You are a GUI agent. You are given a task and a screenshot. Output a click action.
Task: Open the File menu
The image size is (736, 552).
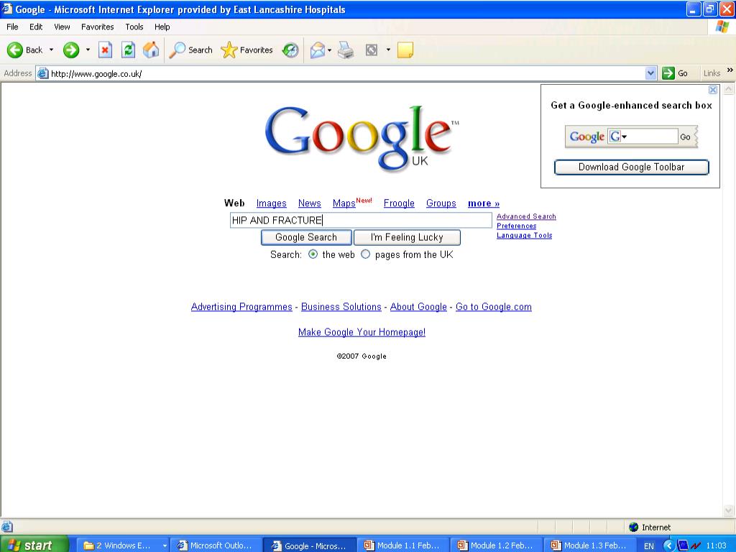click(x=12, y=27)
